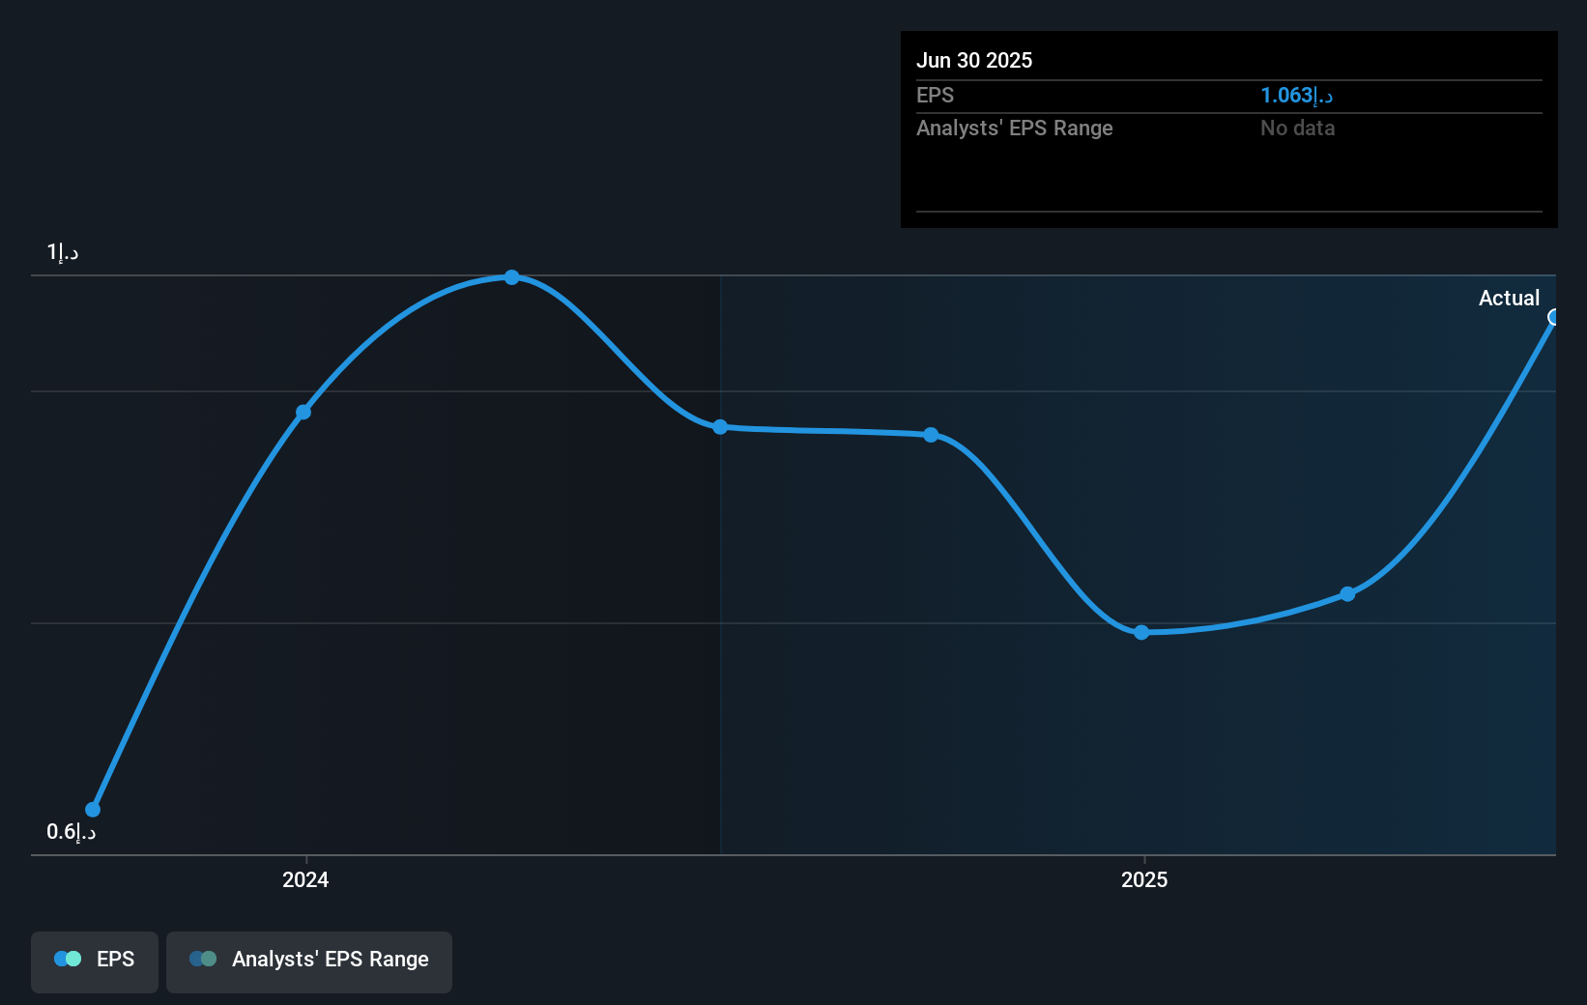Hide the EPS line via its legend chip
This screenshot has width=1587, height=1005.
[94, 962]
